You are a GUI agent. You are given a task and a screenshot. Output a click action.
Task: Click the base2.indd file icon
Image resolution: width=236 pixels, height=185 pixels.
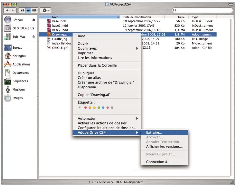point(49,30)
